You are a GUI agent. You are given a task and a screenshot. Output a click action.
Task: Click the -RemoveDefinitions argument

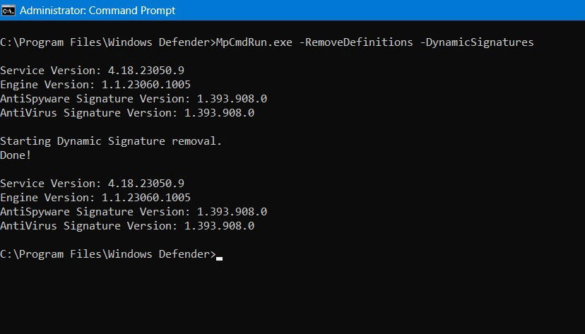coord(356,42)
